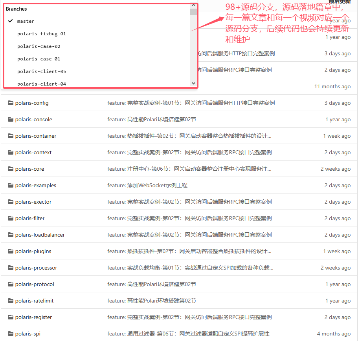Click the polaris-console folder icon
This screenshot has height=341, width=358.
coord(11,119)
